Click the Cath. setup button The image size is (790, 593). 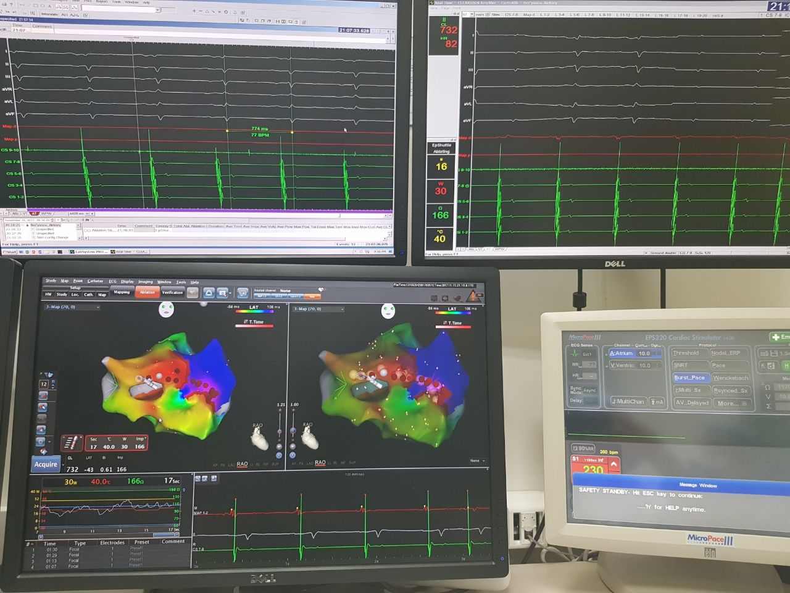tap(88, 295)
